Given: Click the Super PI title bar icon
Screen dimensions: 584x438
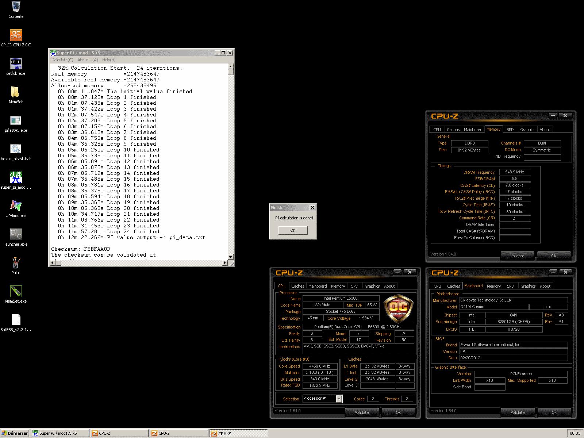Looking at the screenshot, I should [x=53, y=53].
